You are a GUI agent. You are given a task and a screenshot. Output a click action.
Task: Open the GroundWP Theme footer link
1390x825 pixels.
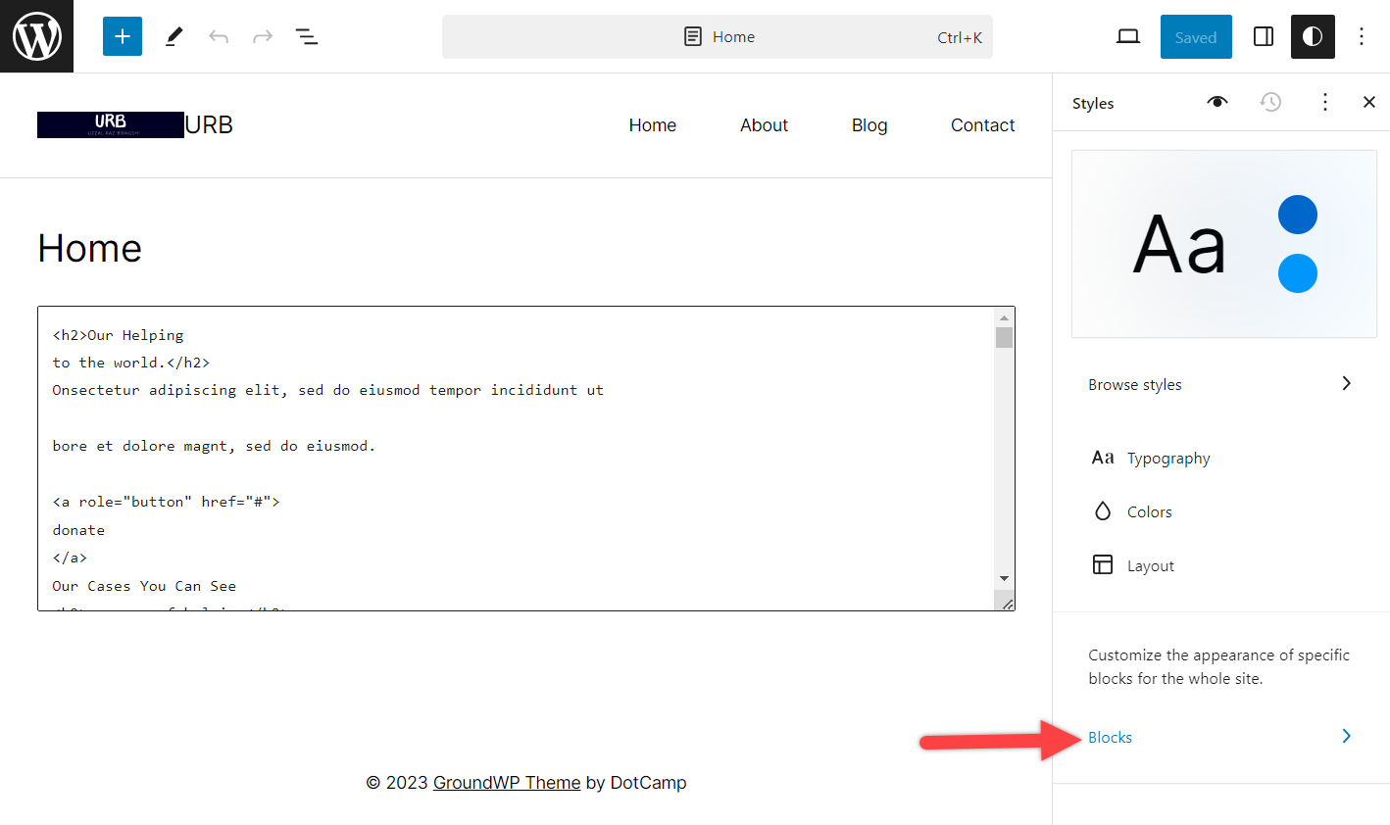pos(506,782)
